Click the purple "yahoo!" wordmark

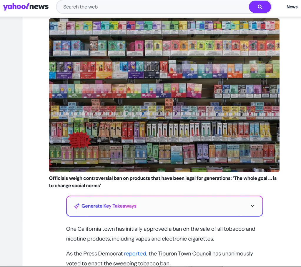tap(16, 7)
